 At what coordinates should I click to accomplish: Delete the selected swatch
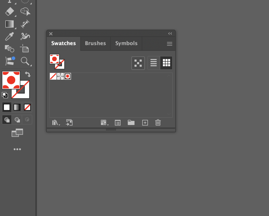click(158, 123)
